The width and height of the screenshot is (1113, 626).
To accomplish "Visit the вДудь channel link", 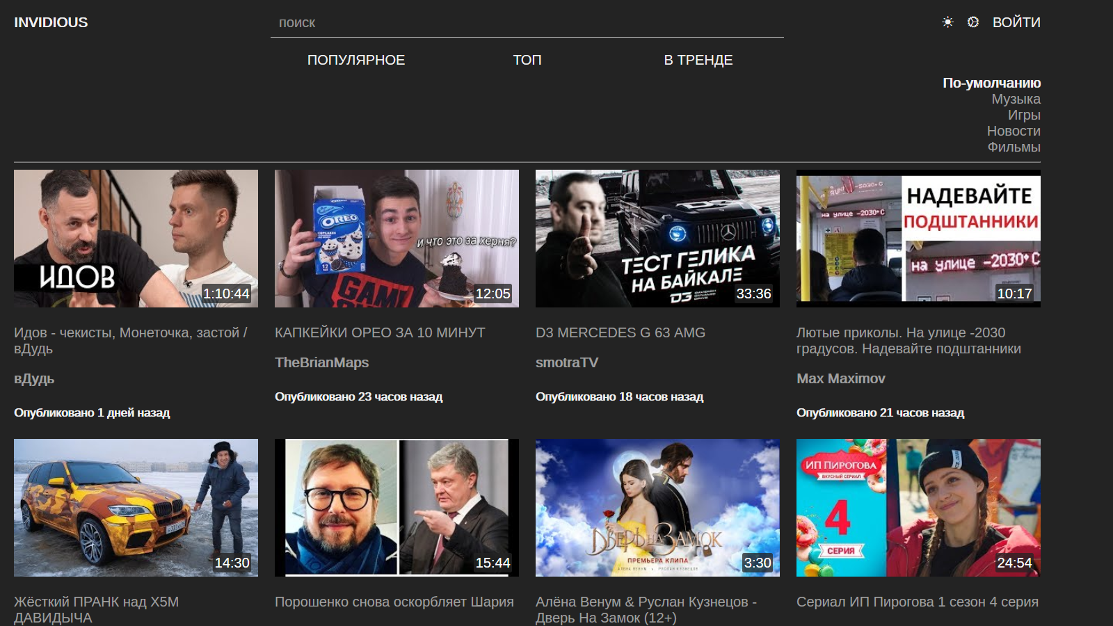I will (x=34, y=378).
